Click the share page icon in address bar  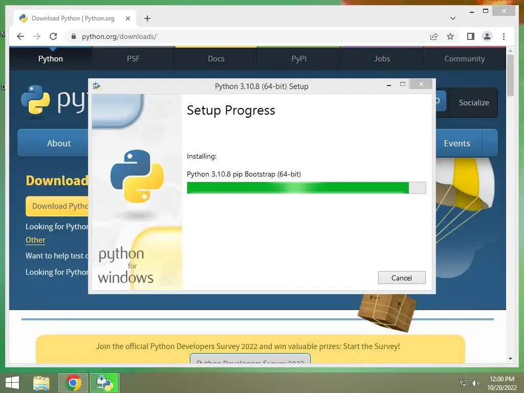tap(434, 36)
